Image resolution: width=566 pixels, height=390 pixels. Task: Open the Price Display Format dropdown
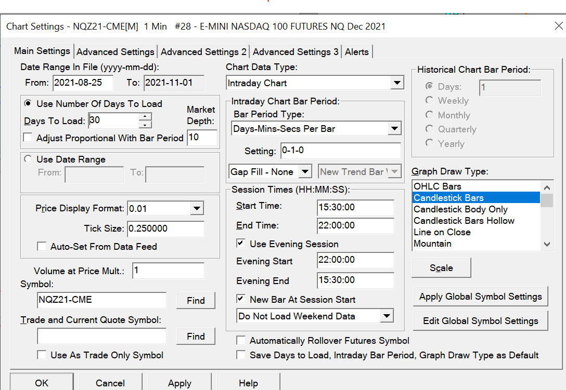tap(197, 208)
